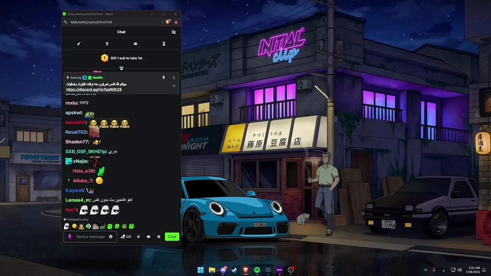Image resolution: width=491 pixels, height=276 pixels.
Task: Click the green Chat send button
Action: [x=172, y=237]
